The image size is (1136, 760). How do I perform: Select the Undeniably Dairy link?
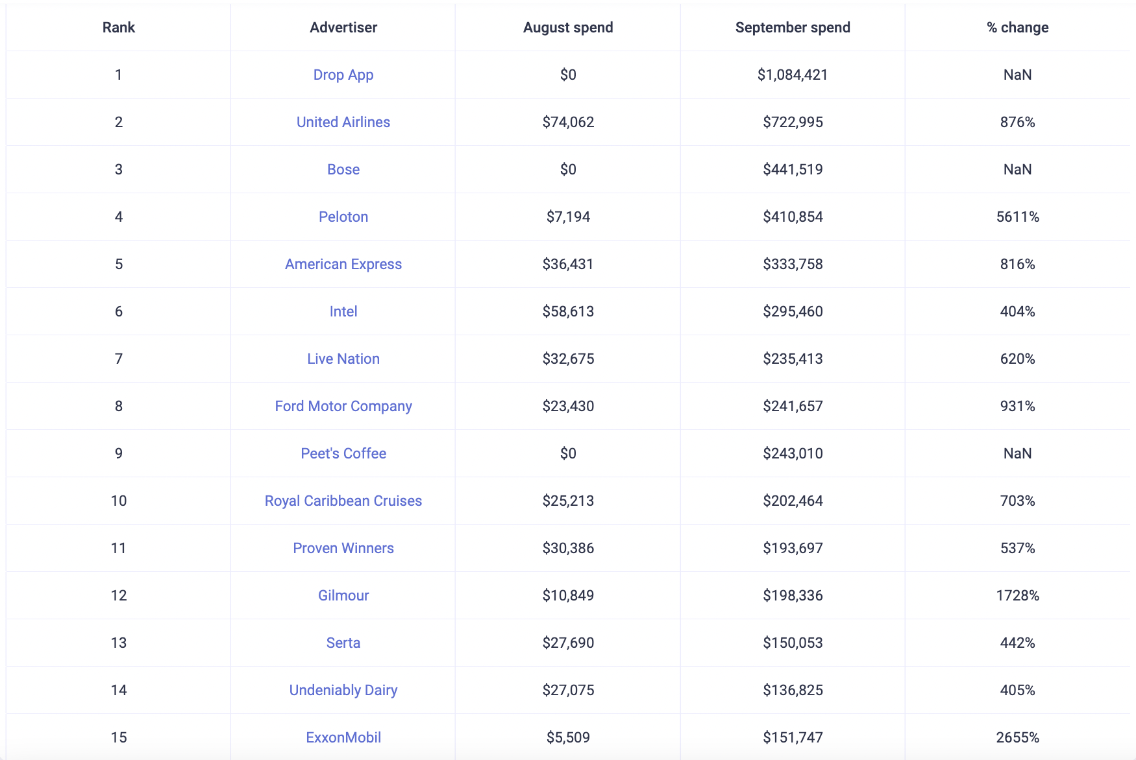click(x=343, y=690)
